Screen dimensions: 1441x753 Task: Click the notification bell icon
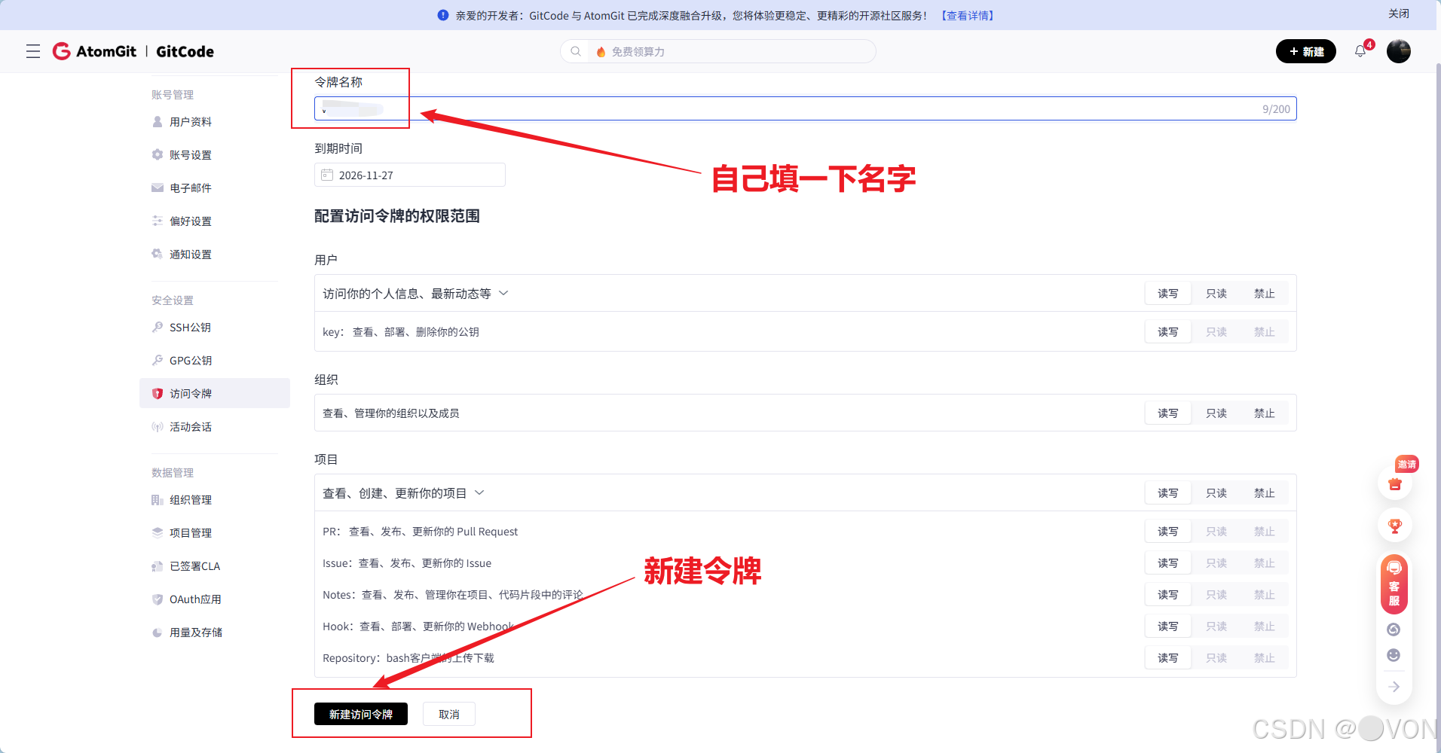[1360, 50]
